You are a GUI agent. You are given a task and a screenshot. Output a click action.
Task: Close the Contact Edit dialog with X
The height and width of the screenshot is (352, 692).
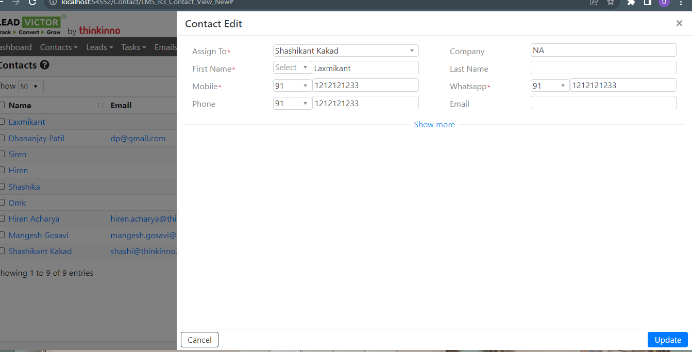[x=679, y=23]
